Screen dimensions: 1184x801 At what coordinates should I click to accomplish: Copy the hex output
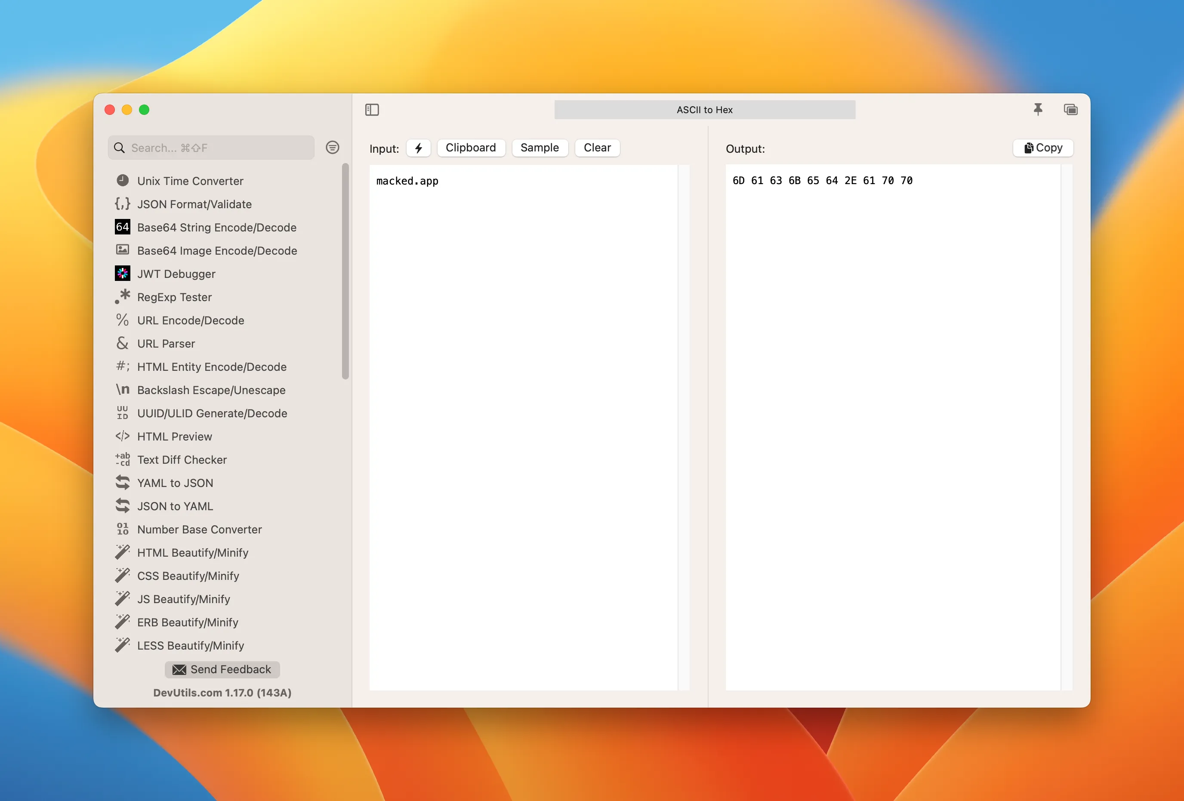click(x=1042, y=148)
